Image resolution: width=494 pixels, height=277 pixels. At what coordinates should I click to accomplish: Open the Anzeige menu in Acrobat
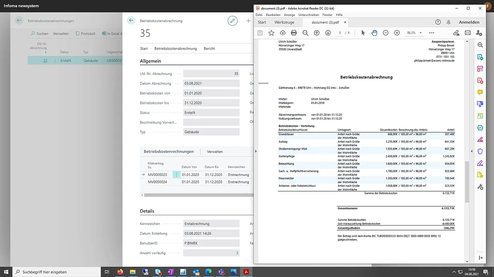pos(289,15)
